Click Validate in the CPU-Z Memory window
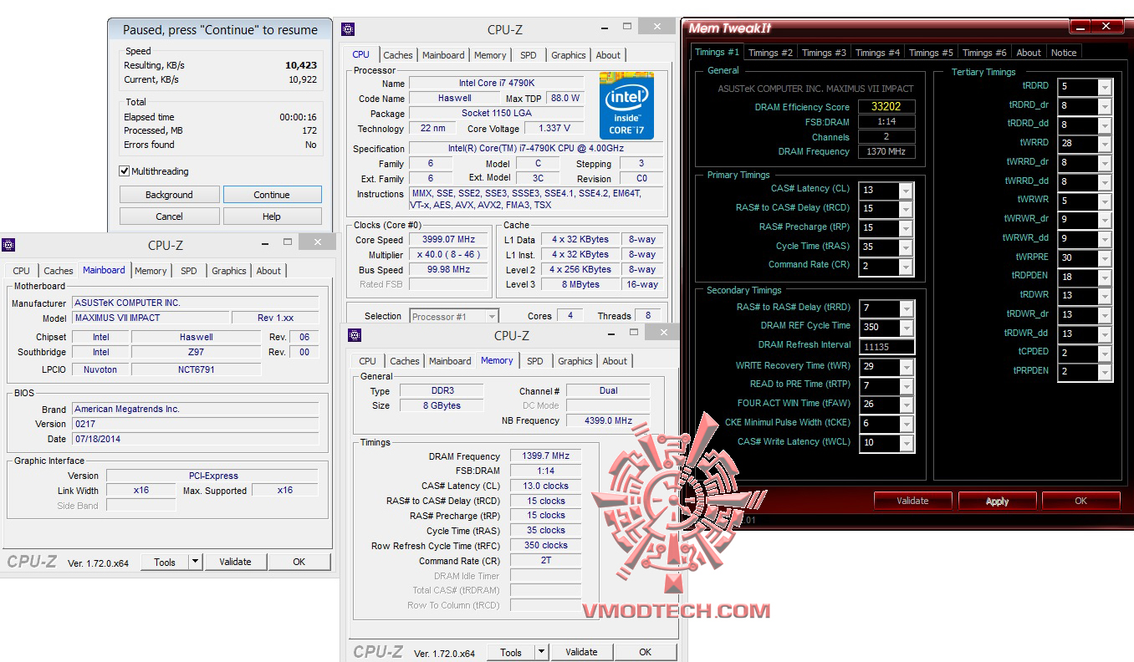 [x=581, y=653]
